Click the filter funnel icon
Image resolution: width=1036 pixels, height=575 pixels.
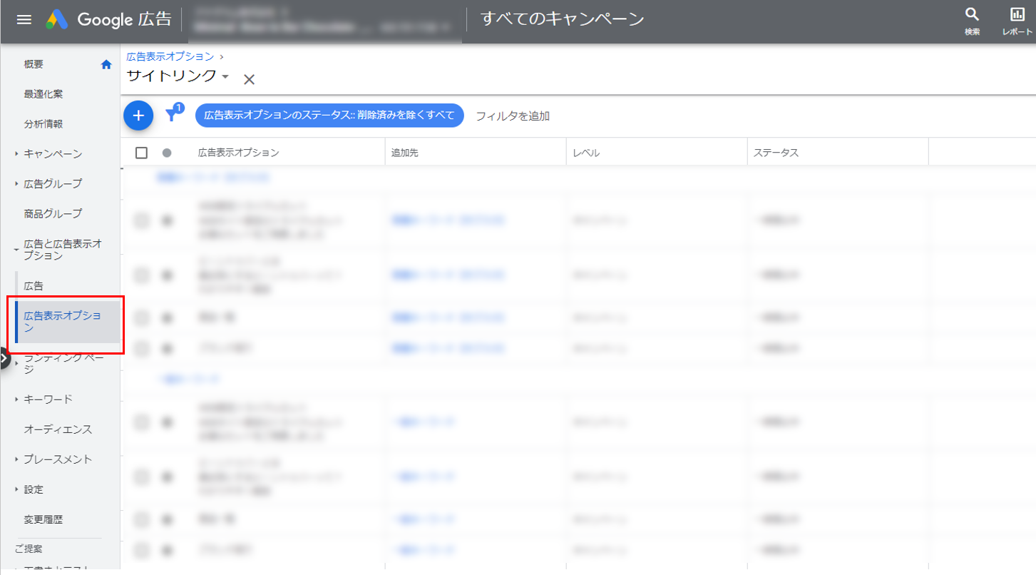click(x=171, y=115)
